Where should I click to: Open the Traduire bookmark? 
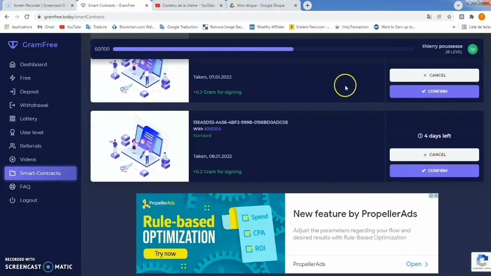pyautogui.click(x=96, y=27)
